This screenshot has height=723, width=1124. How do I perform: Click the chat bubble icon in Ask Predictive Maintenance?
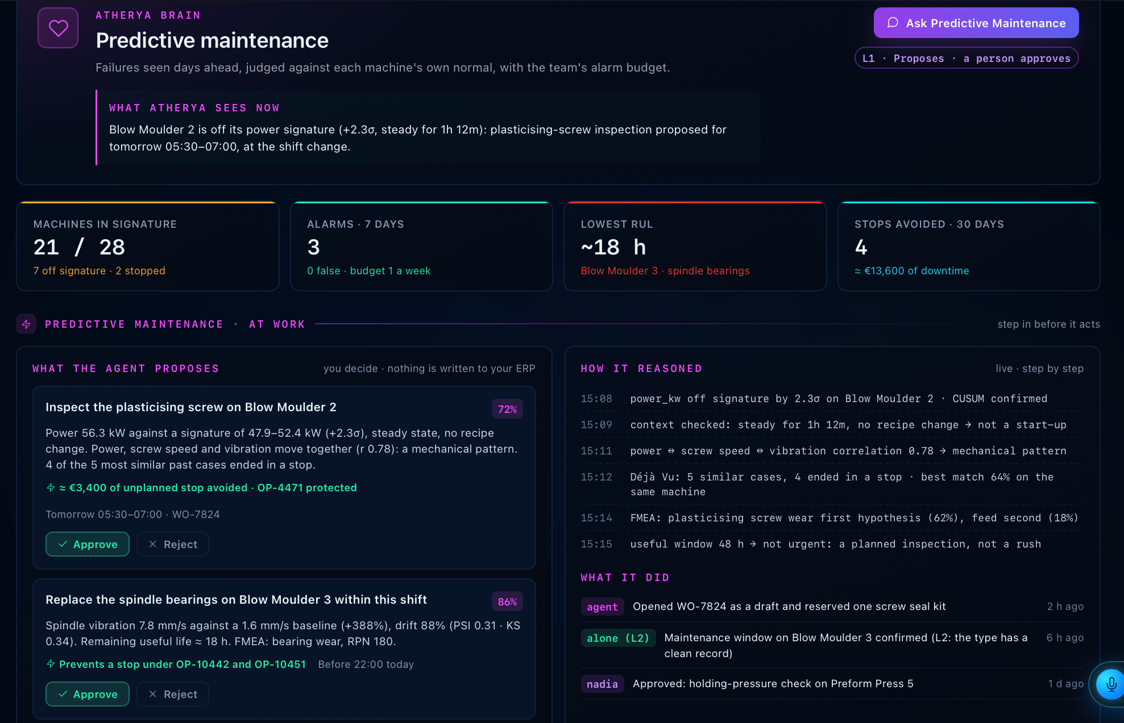893,23
